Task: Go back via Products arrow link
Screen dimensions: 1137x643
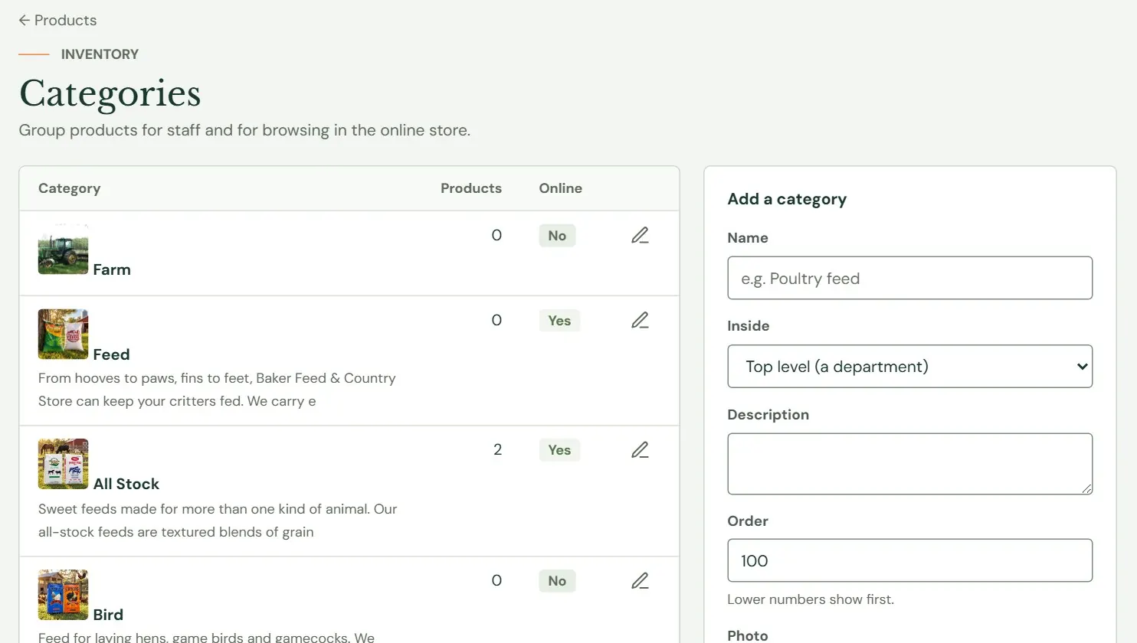Action: tap(57, 21)
